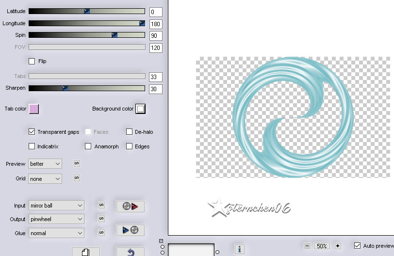Image resolution: width=394 pixels, height=256 pixels.
Task: Click the save preset button (arrow then disc)
Action: point(131,230)
